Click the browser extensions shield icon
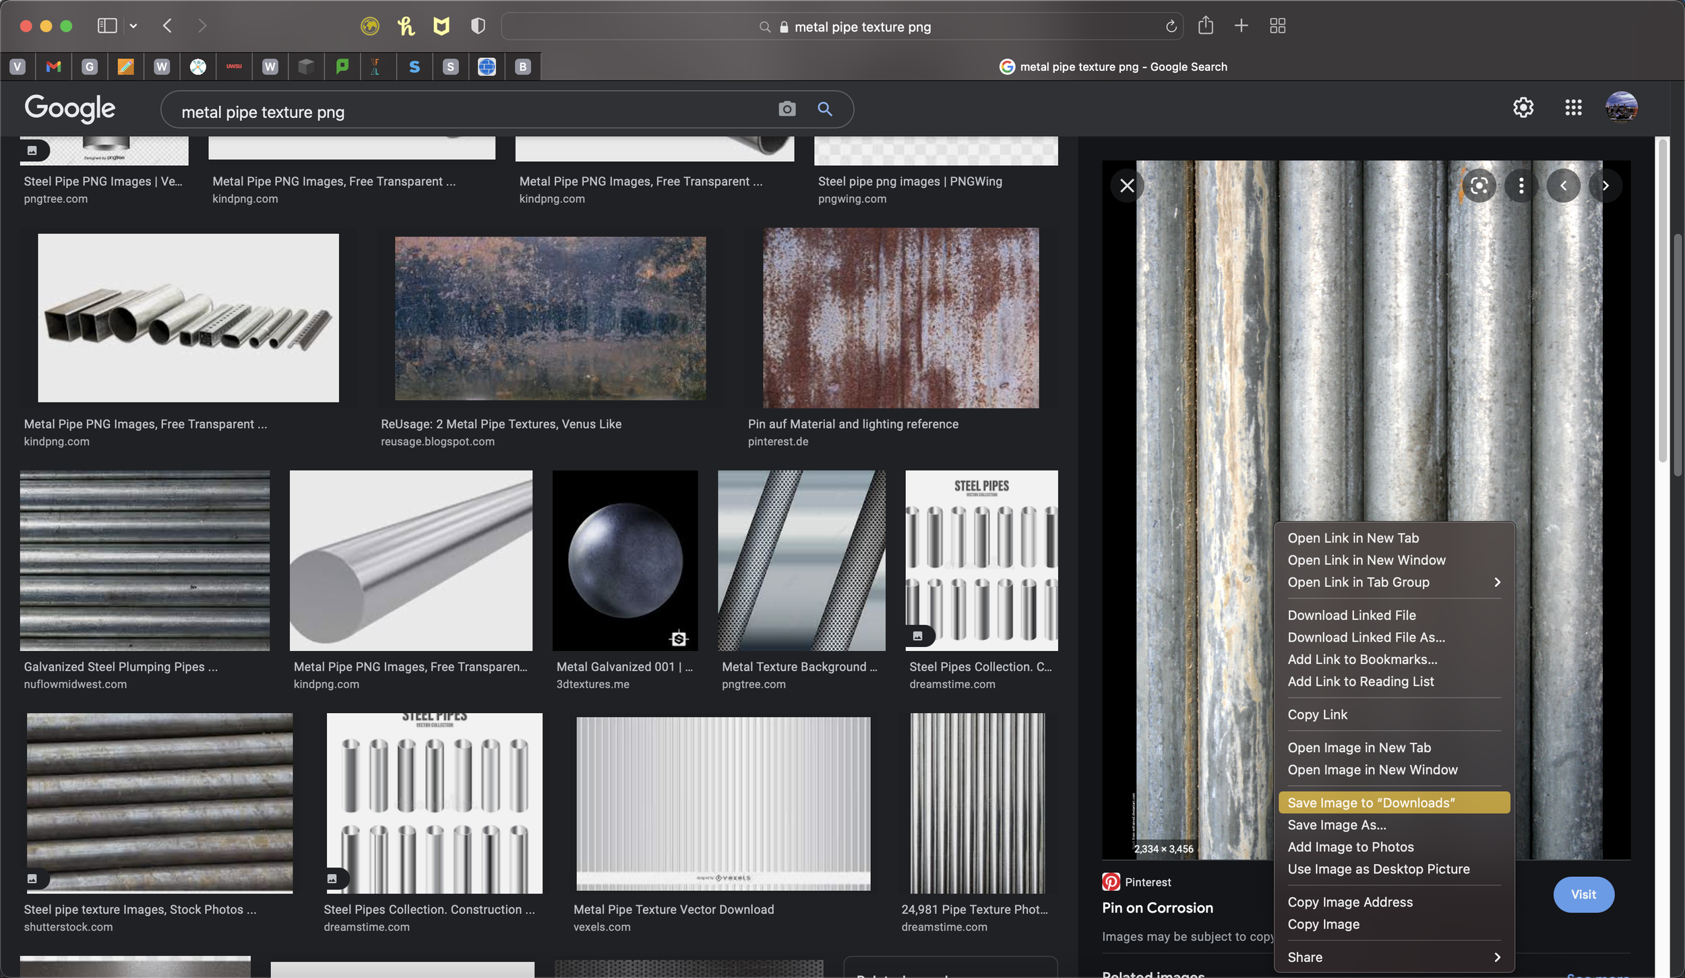Viewport: 1685px width, 978px height. pos(477,26)
